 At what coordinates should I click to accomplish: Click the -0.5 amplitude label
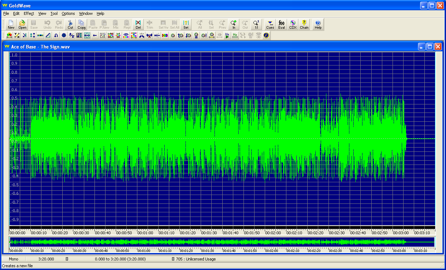pyautogui.click(x=14, y=185)
